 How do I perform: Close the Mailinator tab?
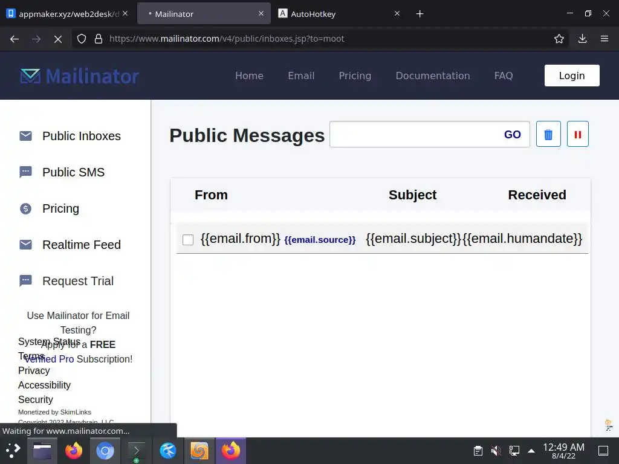[261, 13]
